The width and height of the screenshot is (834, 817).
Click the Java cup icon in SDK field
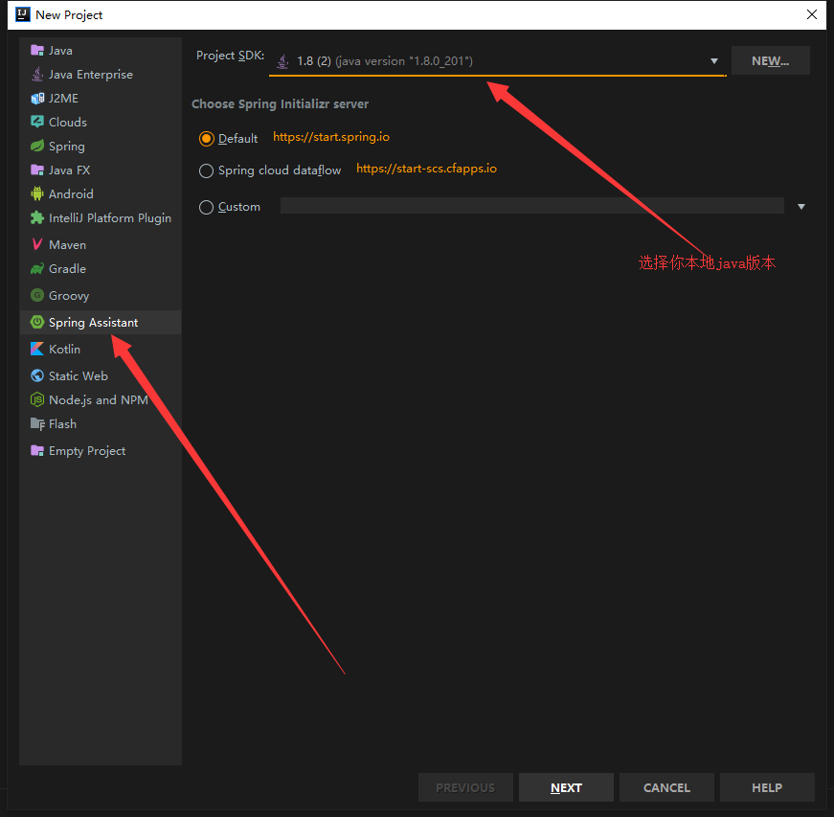(283, 61)
